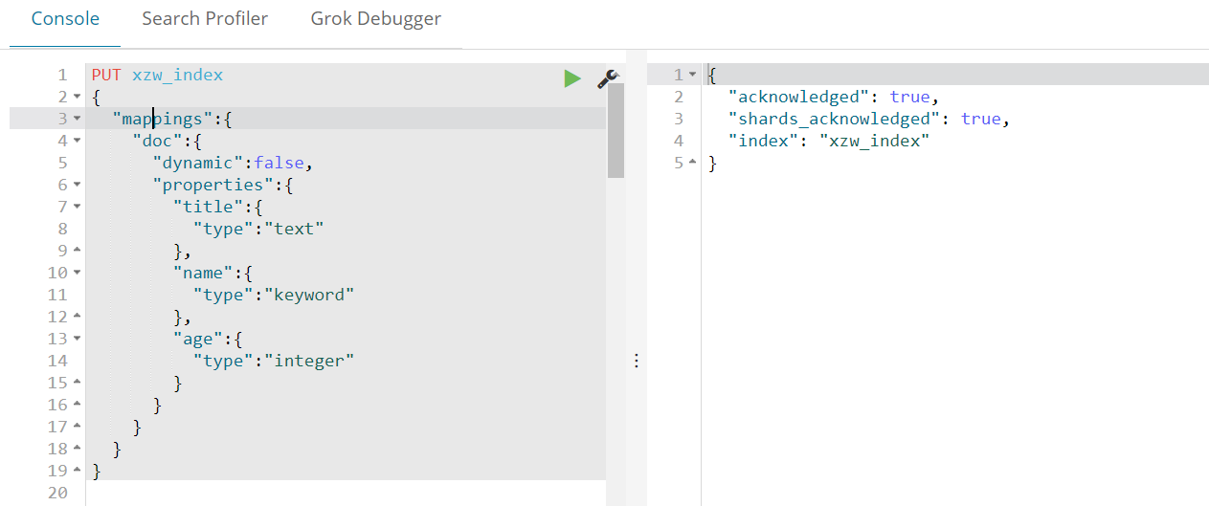Viewport: 1209px width, 506px height.
Task: Collapse the doc block at line 4
Action: pos(77,141)
